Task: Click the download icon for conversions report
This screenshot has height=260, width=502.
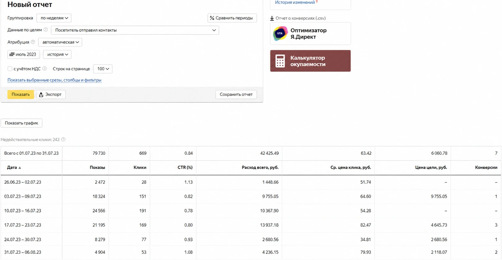Action: click(272, 18)
